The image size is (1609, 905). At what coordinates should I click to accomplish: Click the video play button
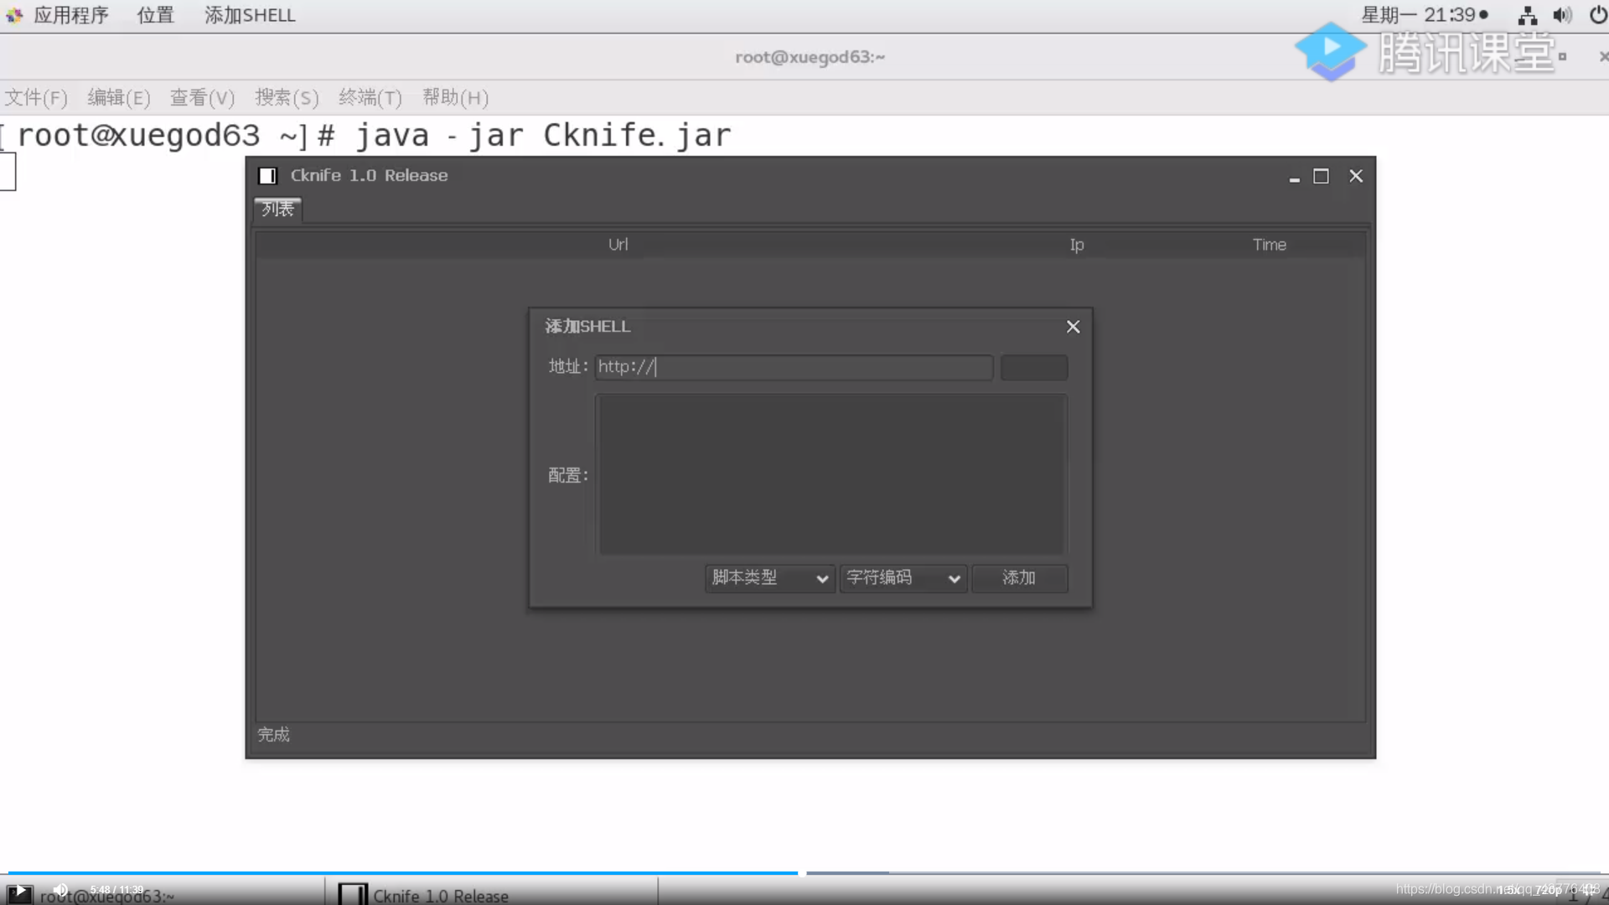[x=19, y=892]
